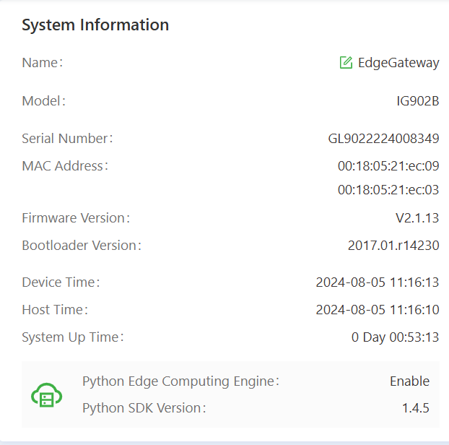Select MAC address ending in ec:09
This screenshot has width=449, height=445.
(x=388, y=166)
